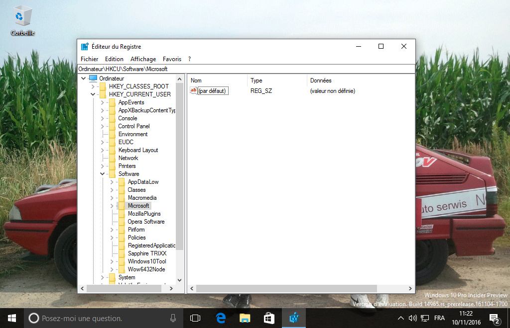Open the Favoris menu
This screenshot has width=510, height=328.
pyautogui.click(x=172, y=59)
